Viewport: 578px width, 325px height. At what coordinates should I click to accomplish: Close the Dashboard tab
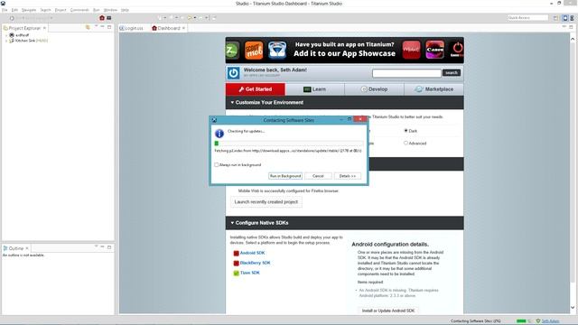[x=183, y=28]
